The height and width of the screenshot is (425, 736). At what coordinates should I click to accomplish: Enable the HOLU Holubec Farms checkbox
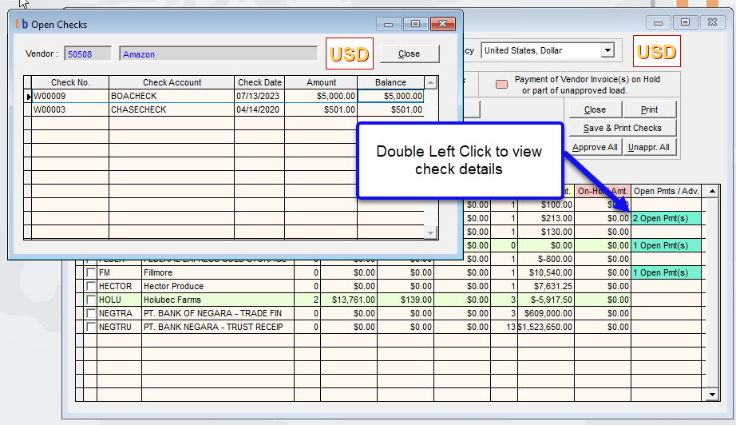(90, 300)
